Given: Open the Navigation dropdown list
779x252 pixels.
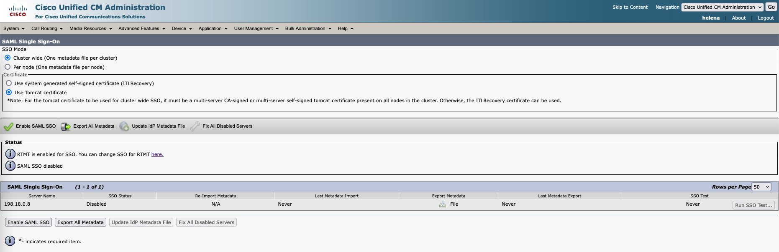Looking at the screenshot, I should (x=722, y=7).
